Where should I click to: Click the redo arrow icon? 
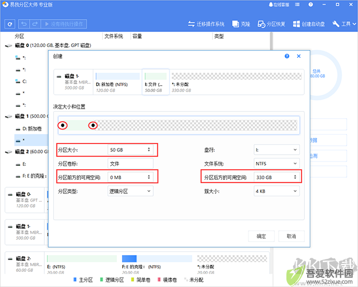[x=35, y=24]
